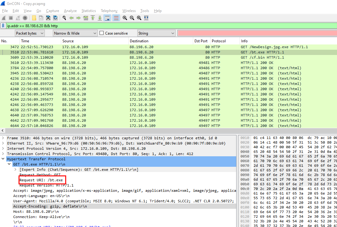337x227 pixels.
Task: Toggle auto-scroll in live capture
Action: pos(107,18)
